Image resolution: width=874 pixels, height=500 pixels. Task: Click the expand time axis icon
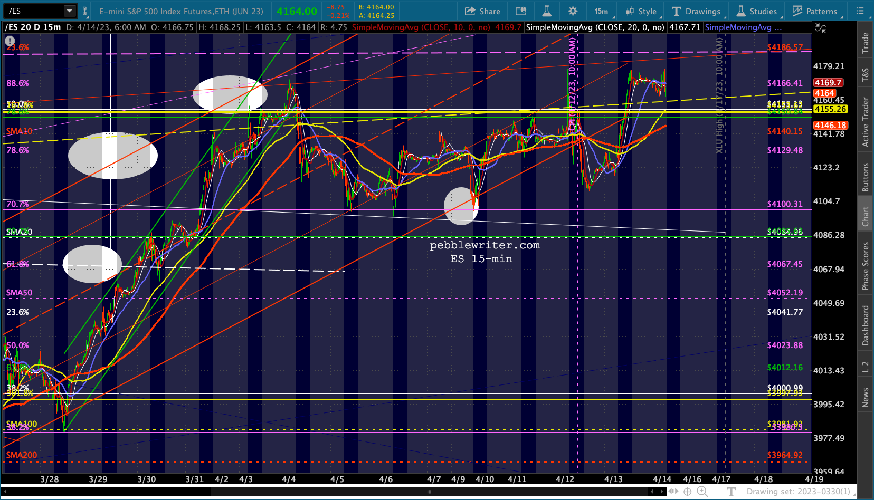(673, 492)
